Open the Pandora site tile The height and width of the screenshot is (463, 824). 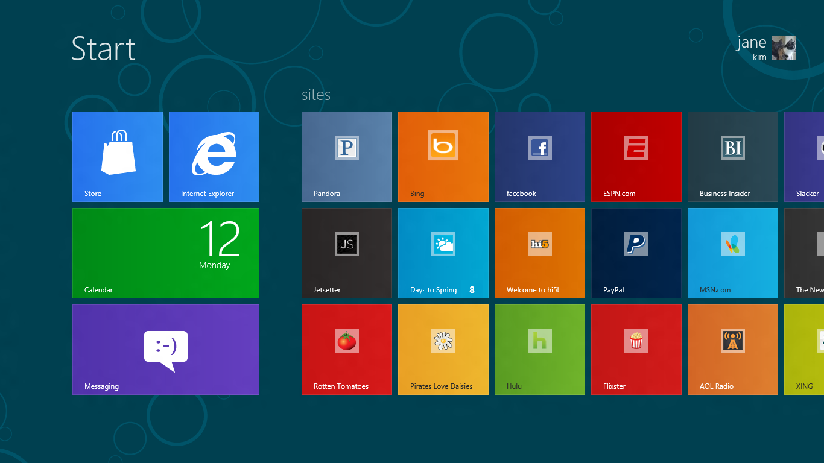point(347,157)
